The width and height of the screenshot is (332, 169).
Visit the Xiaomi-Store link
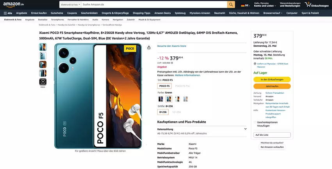coord(171,46)
